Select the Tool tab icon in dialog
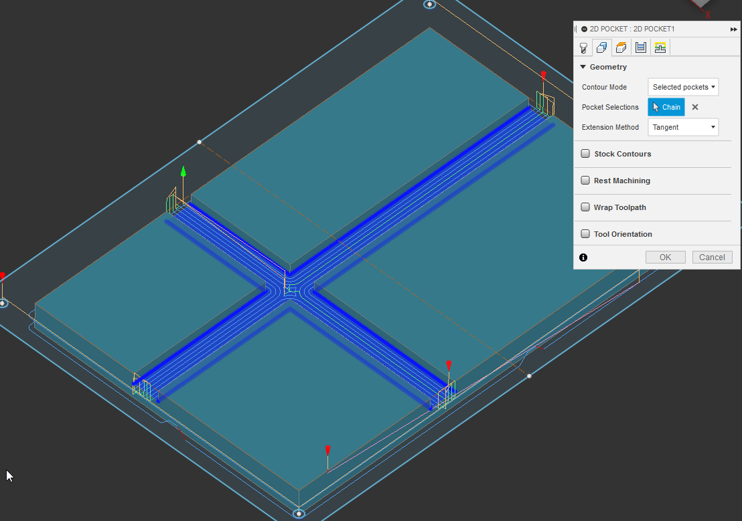742x521 pixels. [x=583, y=47]
